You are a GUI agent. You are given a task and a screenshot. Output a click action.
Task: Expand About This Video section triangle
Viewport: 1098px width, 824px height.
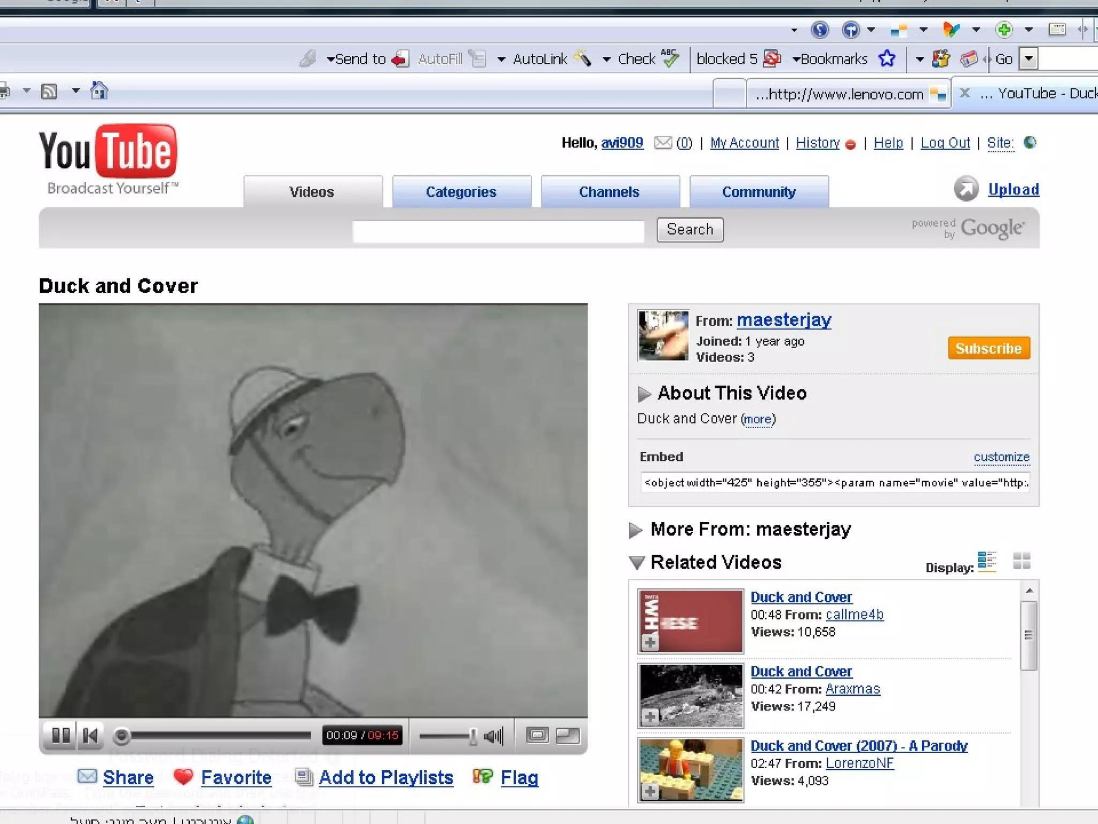tap(644, 394)
